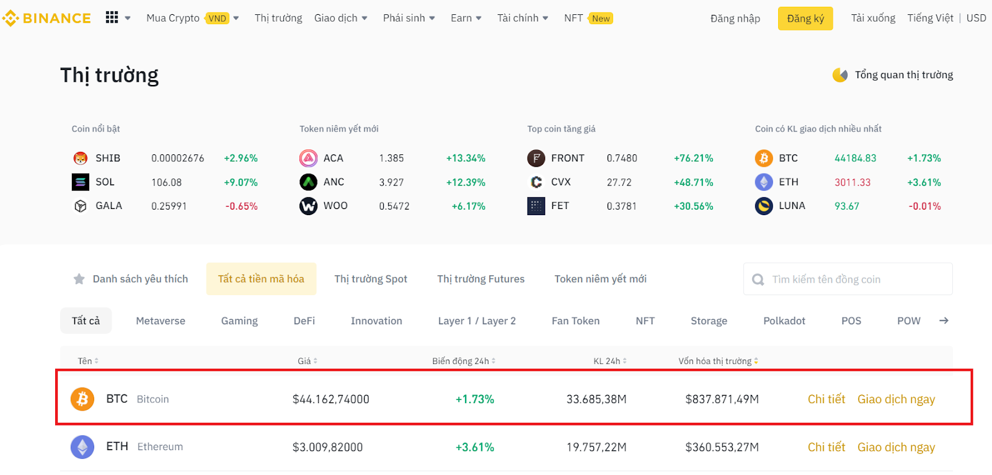
Task: Click the WOO token icon
Action: (308, 206)
